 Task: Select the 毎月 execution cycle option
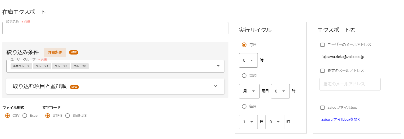click(x=244, y=106)
